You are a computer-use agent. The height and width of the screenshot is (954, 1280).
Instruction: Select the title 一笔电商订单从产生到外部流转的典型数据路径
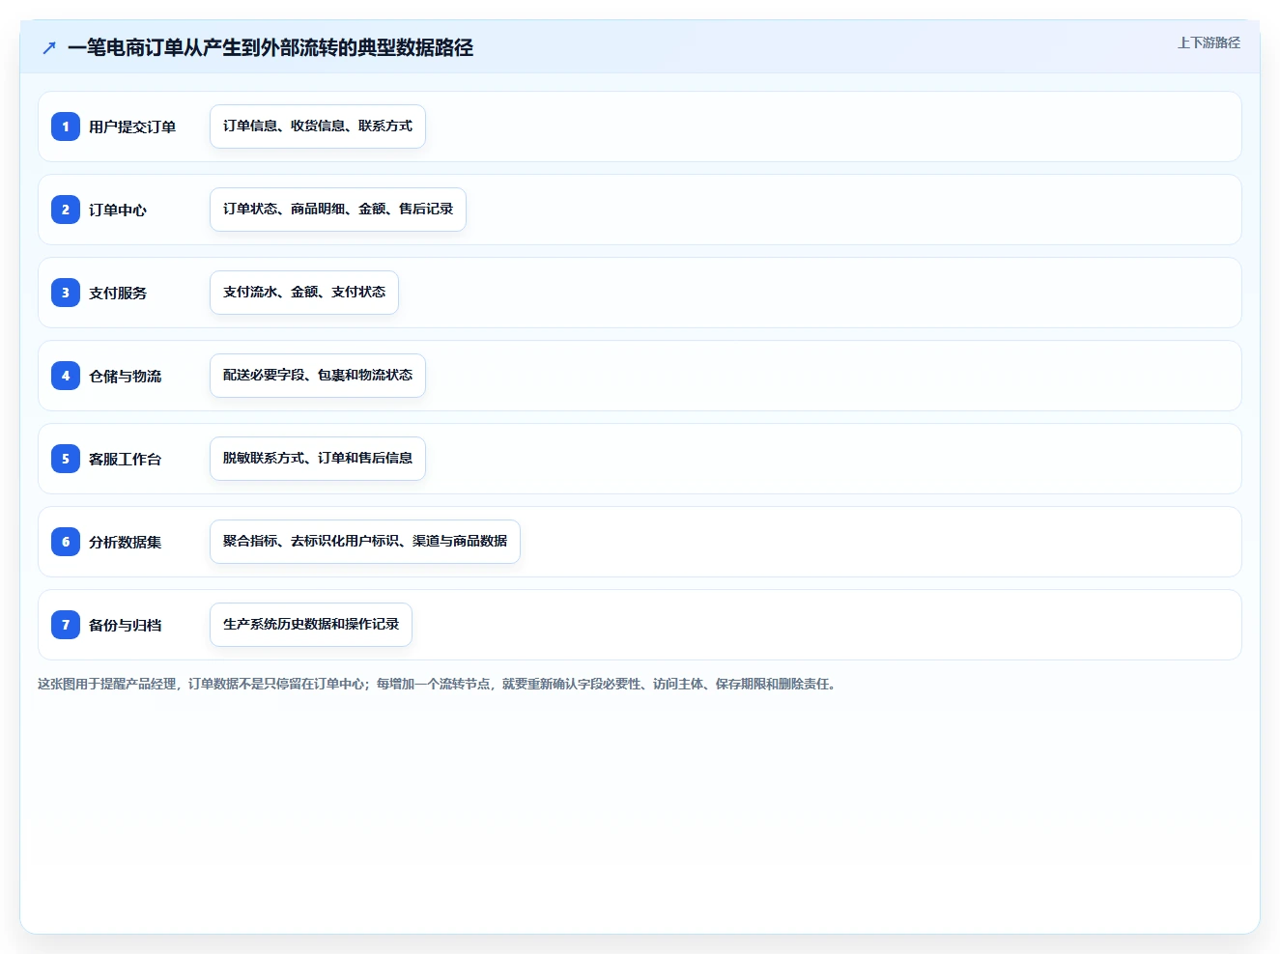pyautogui.click(x=270, y=47)
